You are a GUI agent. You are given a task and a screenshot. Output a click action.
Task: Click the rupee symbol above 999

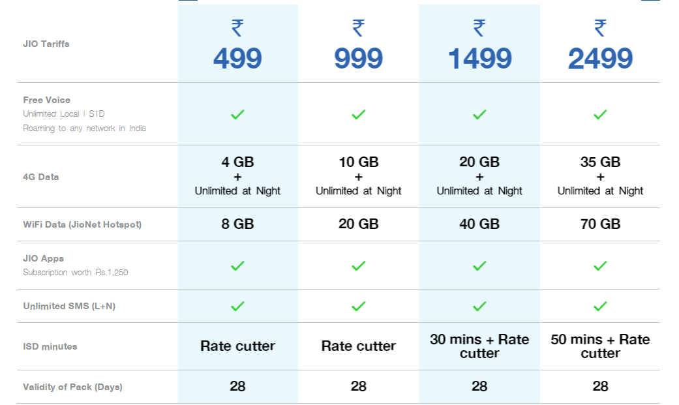click(x=358, y=28)
